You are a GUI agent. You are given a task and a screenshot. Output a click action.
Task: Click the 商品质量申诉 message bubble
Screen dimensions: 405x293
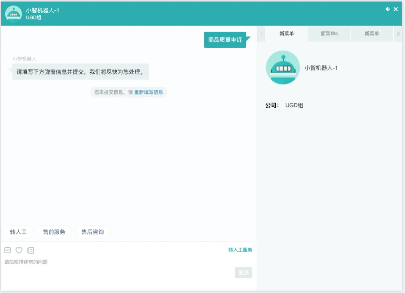225,40
